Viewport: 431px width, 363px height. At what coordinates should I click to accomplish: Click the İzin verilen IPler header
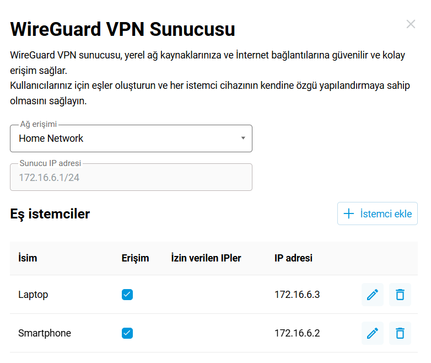tap(206, 258)
